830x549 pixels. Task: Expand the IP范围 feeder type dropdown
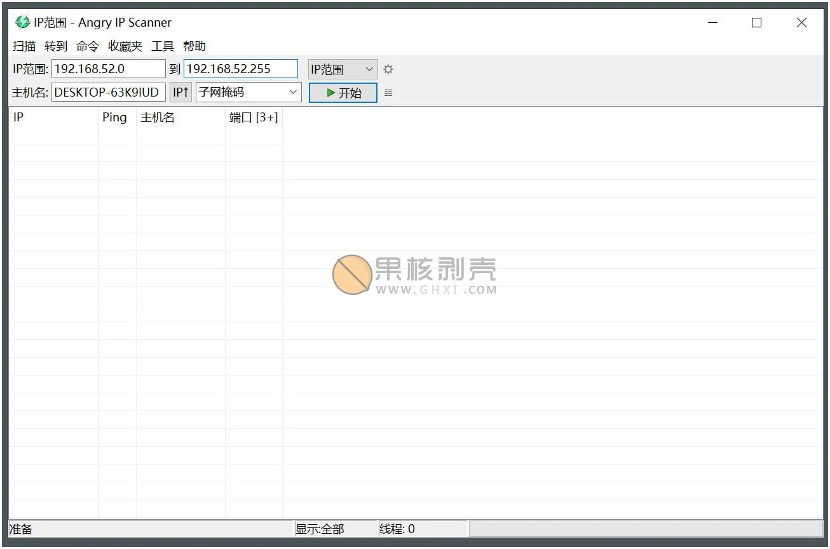[x=343, y=69]
